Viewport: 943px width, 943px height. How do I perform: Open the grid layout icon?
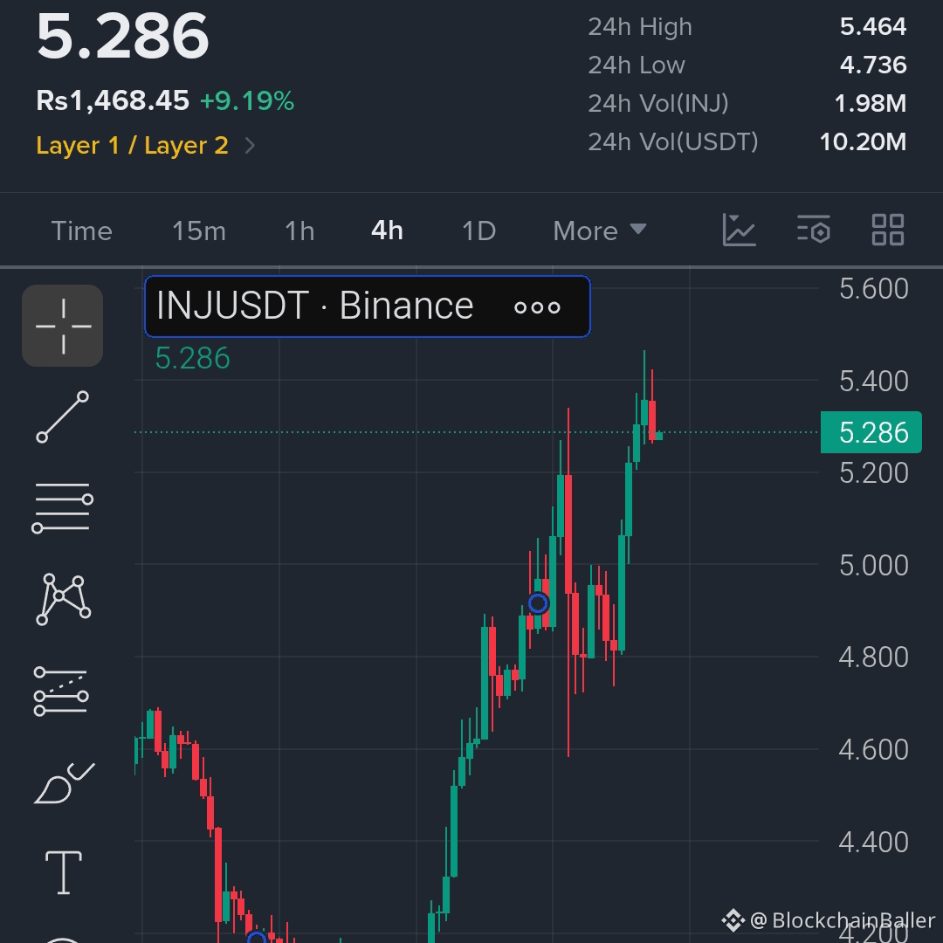click(x=888, y=231)
